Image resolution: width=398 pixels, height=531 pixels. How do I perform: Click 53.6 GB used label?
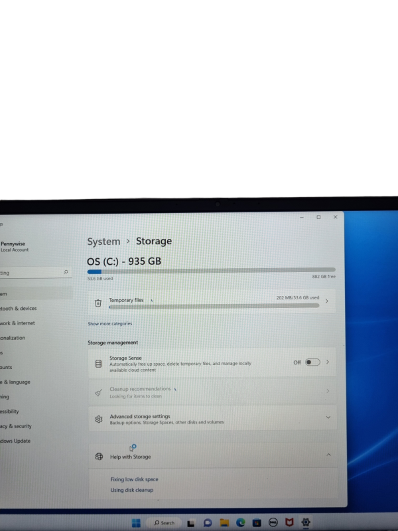[100, 278]
